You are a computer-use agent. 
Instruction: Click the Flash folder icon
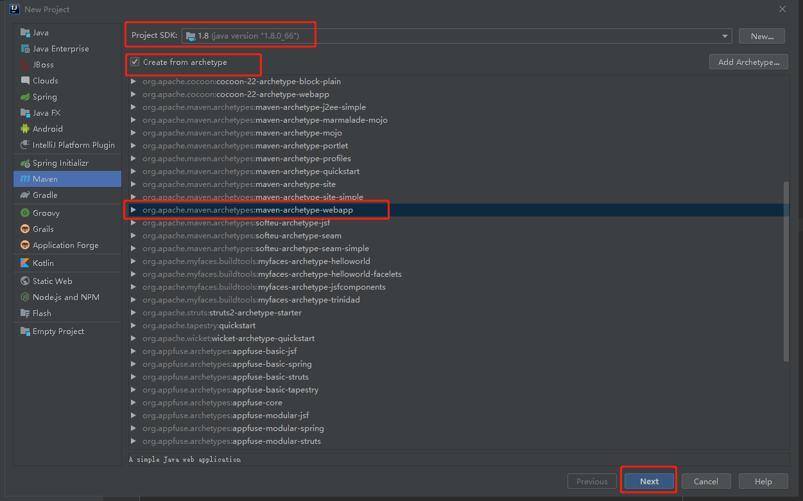pyautogui.click(x=25, y=313)
